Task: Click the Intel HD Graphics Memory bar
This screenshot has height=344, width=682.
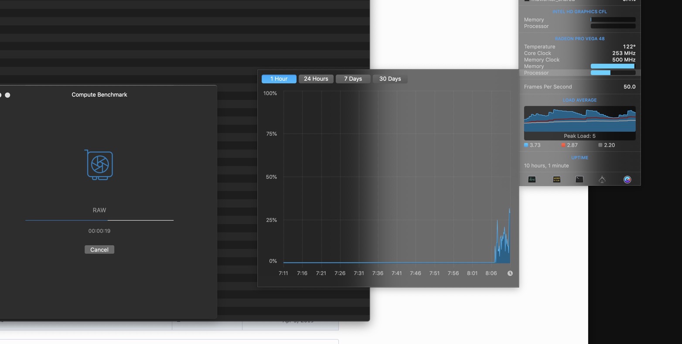Action: pos(613,20)
